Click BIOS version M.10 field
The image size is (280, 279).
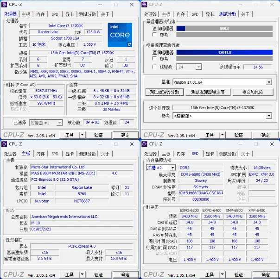82,223
